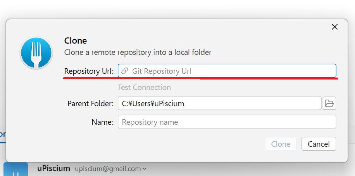Click the upiscium@gmail.com email text
Screen dimensions: 355x176
tap(108, 169)
